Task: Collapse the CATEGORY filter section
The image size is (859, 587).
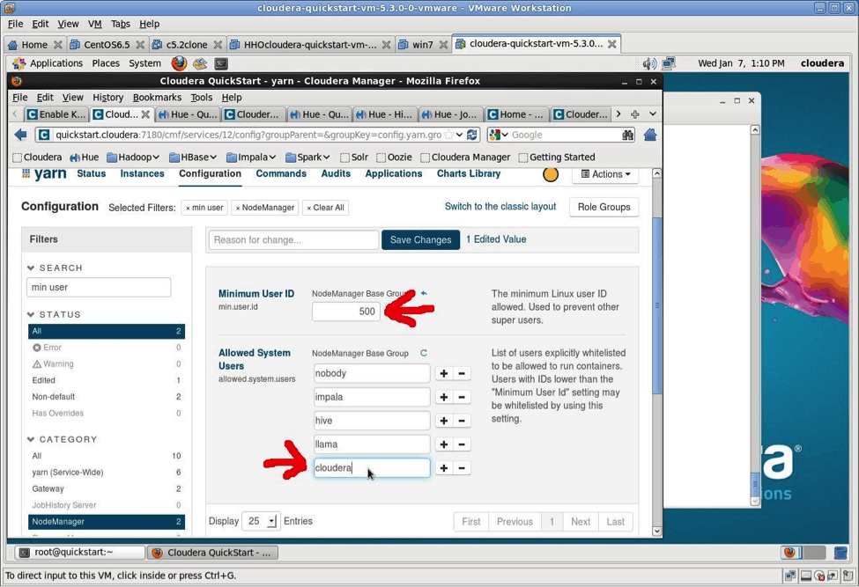Action: coord(32,439)
